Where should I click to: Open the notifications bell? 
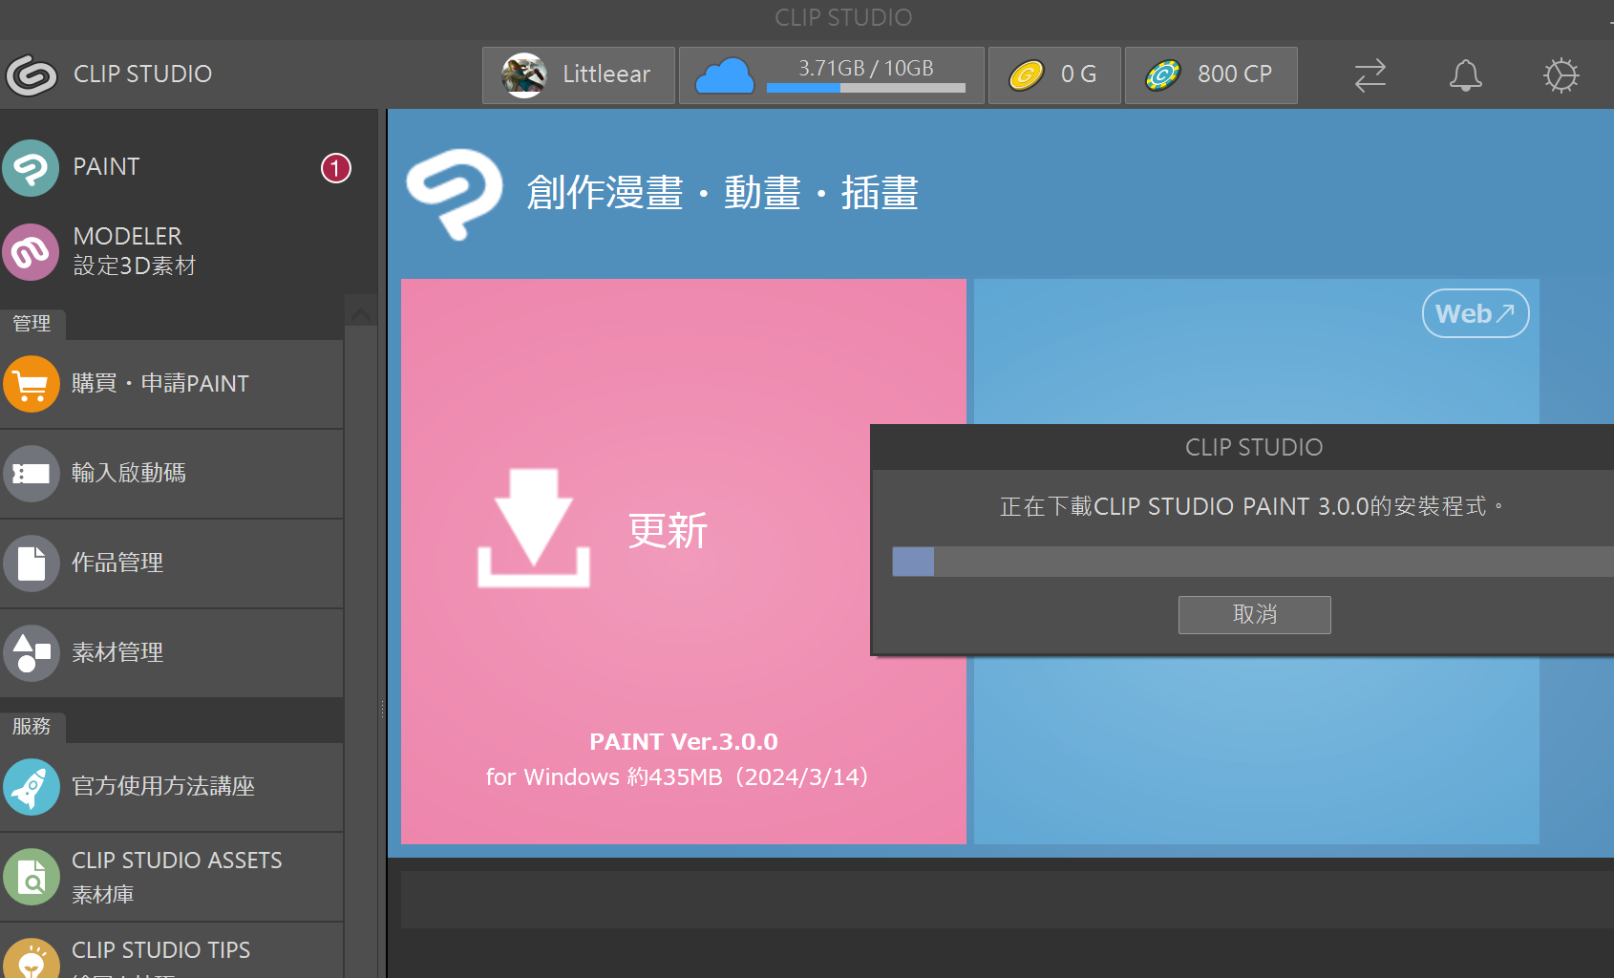click(1465, 75)
